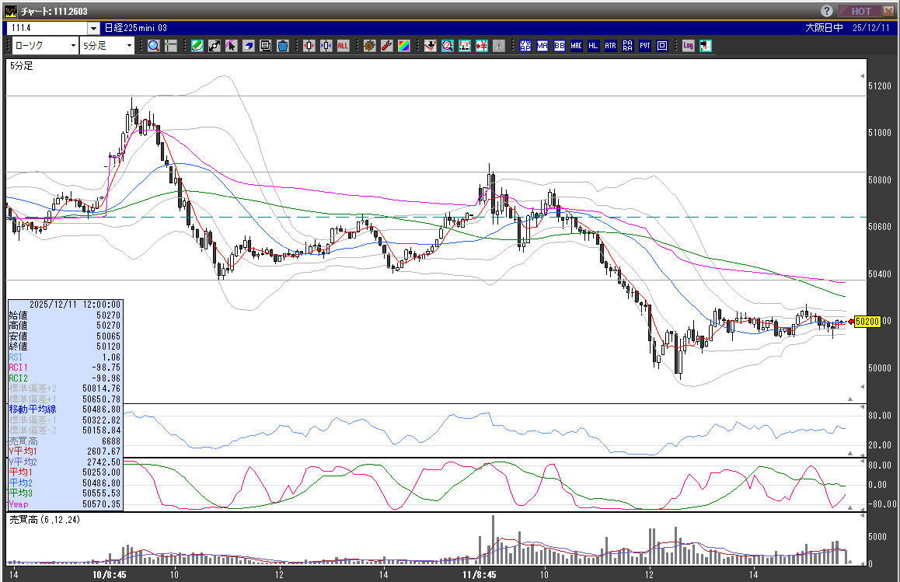The width and height of the screenshot is (900, 582).
Task: Open the rainbow color settings icon
Action: pos(403,46)
